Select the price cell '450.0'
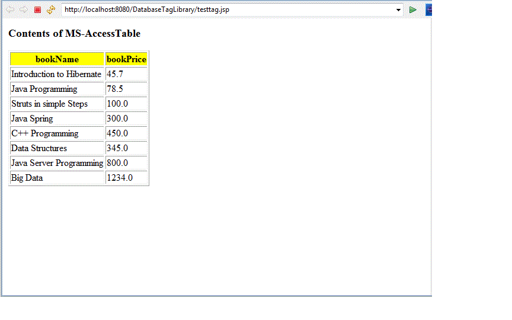This screenshot has height=320, width=512. (x=126, y=133)
